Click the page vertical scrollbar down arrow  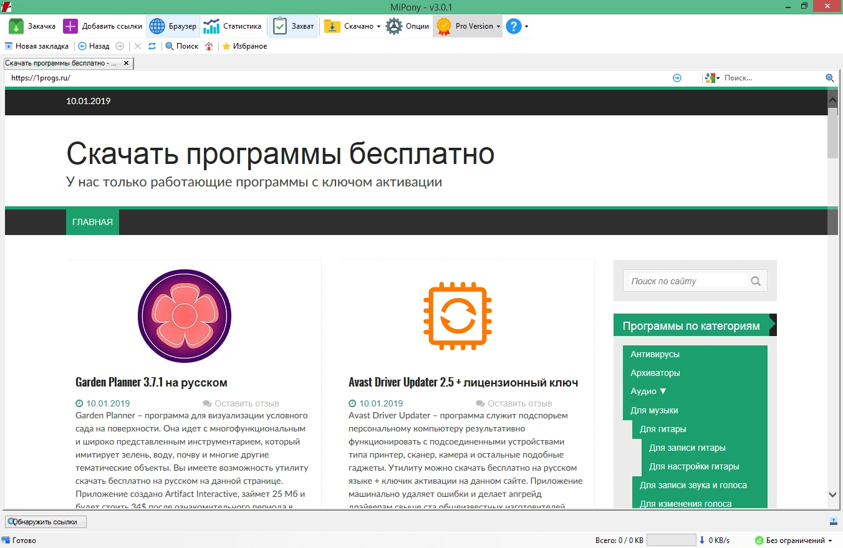click(832, 494)
